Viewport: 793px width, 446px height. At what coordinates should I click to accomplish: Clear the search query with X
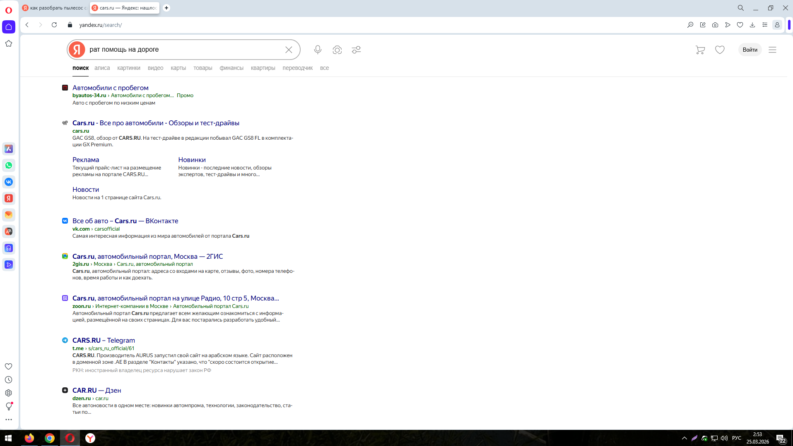point(289,50)
